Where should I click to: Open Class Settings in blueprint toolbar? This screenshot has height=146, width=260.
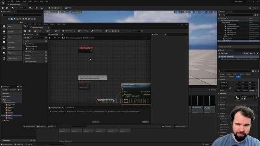coord(83,31)
